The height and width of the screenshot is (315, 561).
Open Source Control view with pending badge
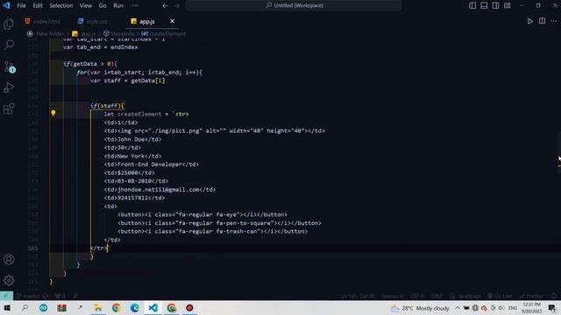pos(9,66)
